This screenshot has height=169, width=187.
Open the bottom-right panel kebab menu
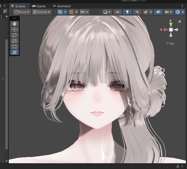tap(182, 166)
